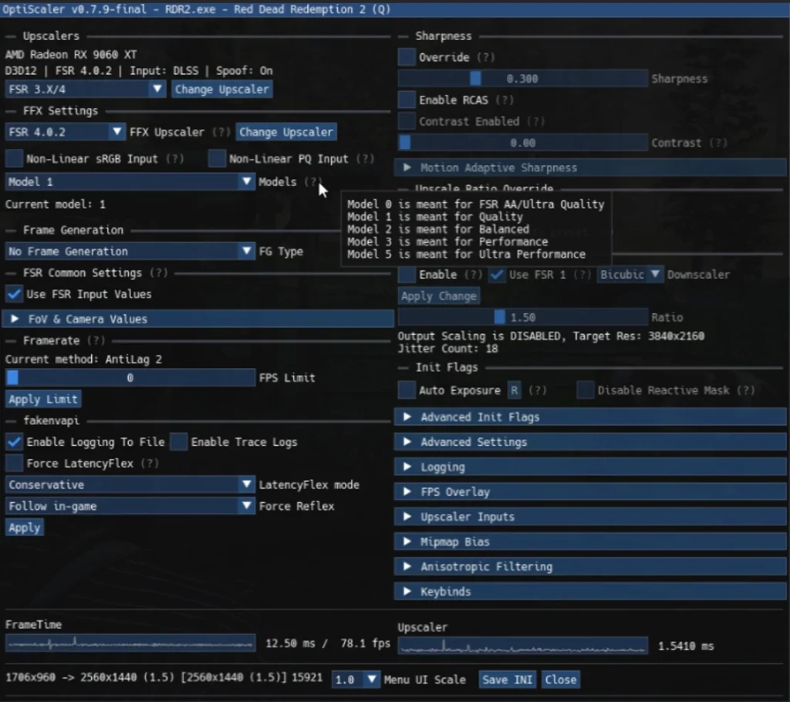Uncheck Use FSR Input Values

click(14, 294)
